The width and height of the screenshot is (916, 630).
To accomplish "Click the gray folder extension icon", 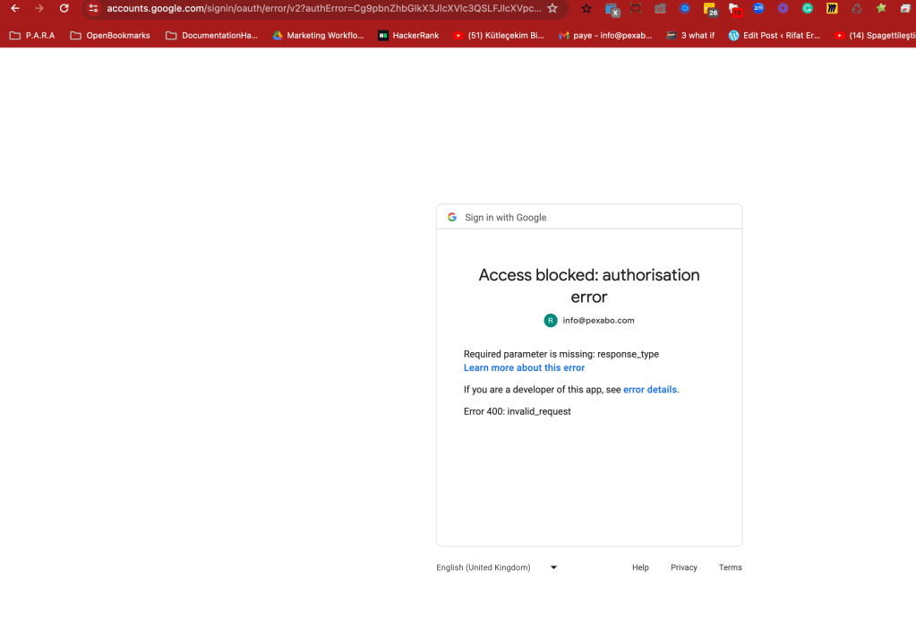I will click(660, 8).
